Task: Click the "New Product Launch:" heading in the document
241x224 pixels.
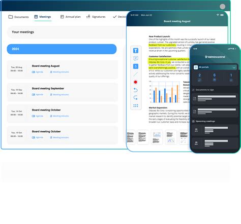Action: (160, 36)
